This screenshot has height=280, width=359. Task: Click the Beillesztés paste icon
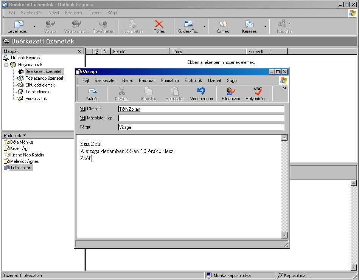pyautogui.click(x=175, y=91)
